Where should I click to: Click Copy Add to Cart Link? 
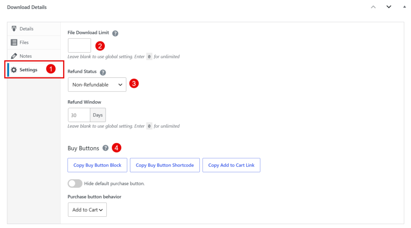[x=232, y=165]
